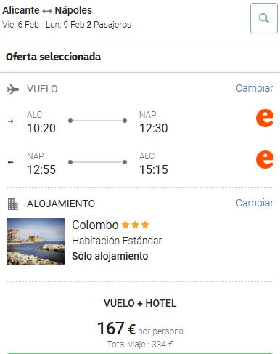
Task: Click the 167 € per person price
Action: click(x=140, y=329)
